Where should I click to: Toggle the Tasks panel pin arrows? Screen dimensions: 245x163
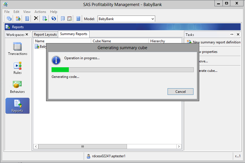coord(232,34)
